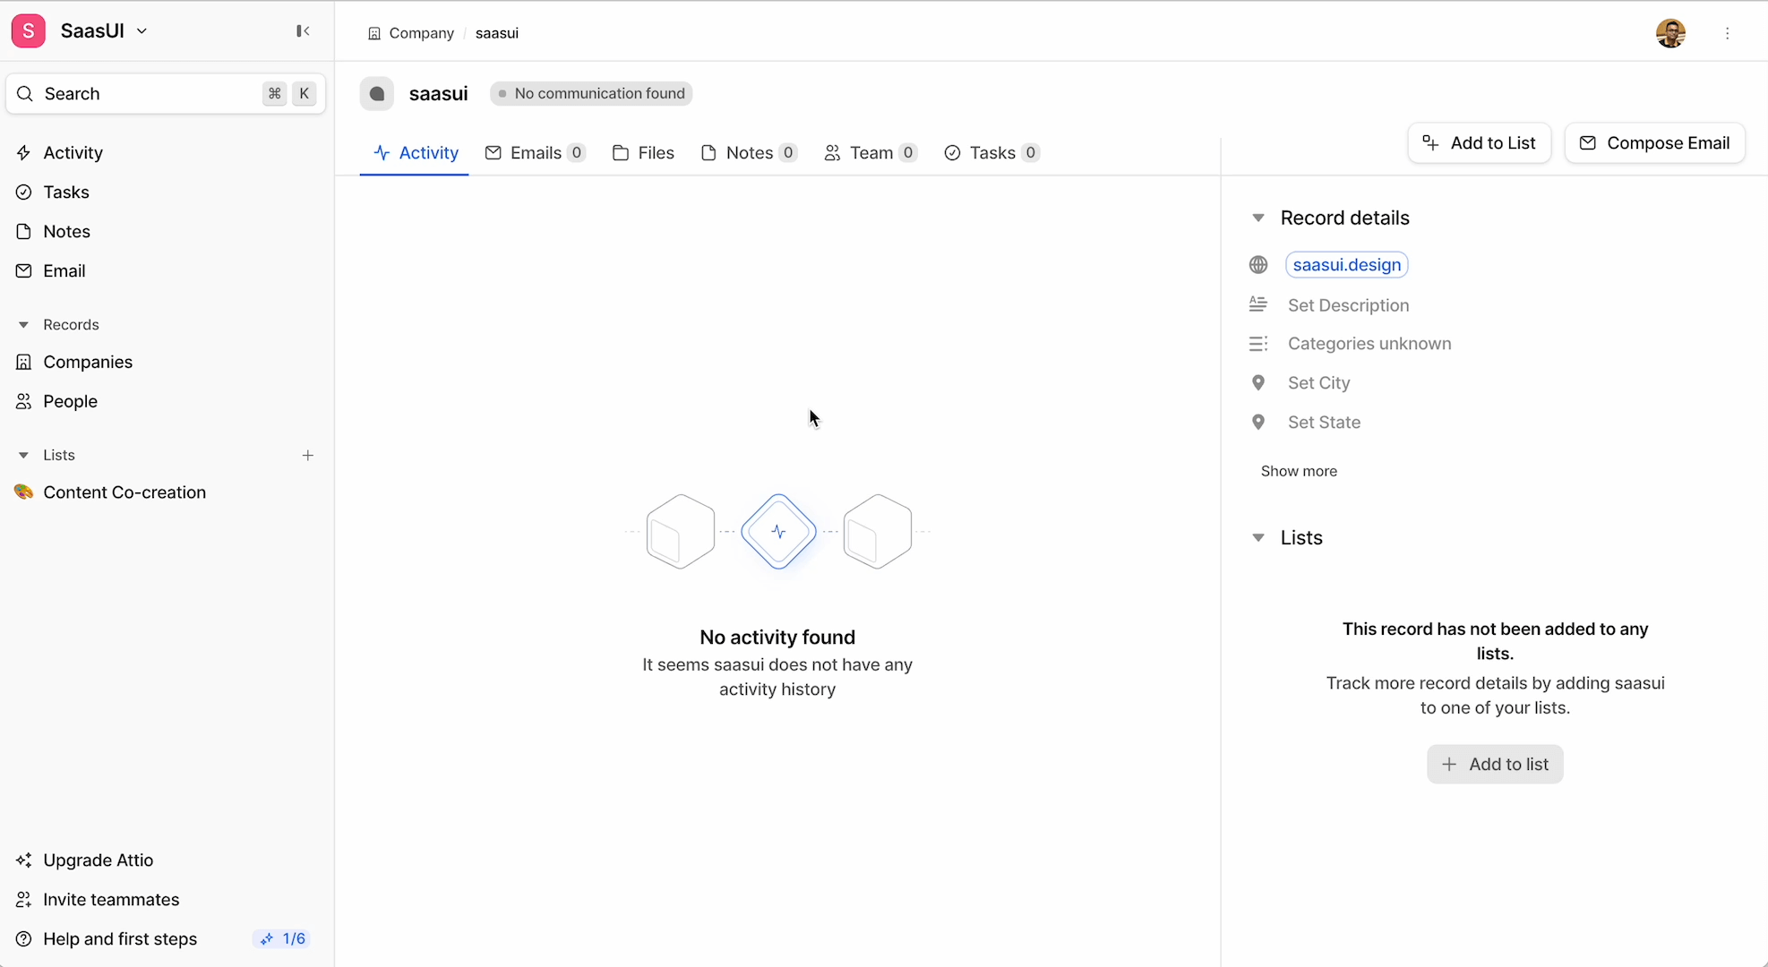Collapse the Records group in sidebar
1768x967 pixels.
coord(24,325)
